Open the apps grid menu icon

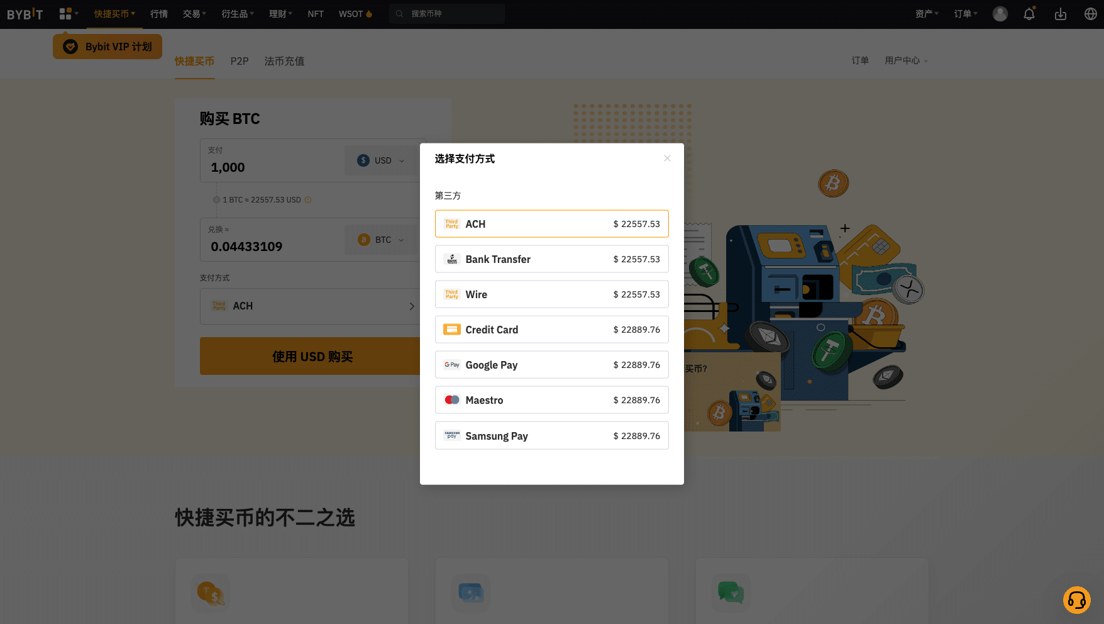point(65,14)
